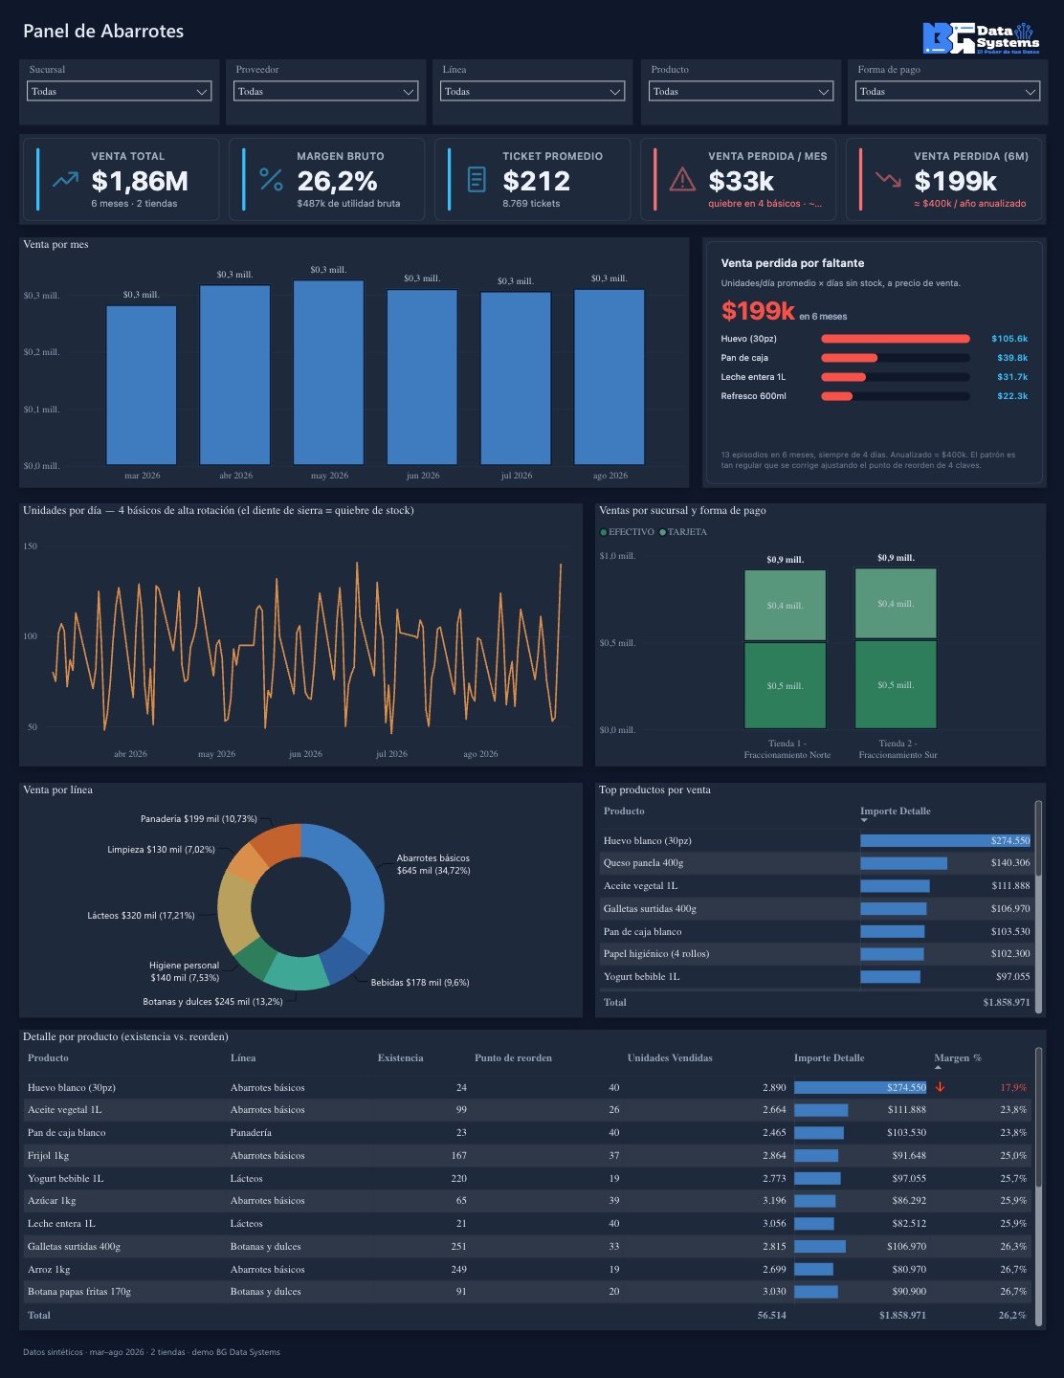
Task: Open the Producto filter dropdown
Action: pos(741,91)
